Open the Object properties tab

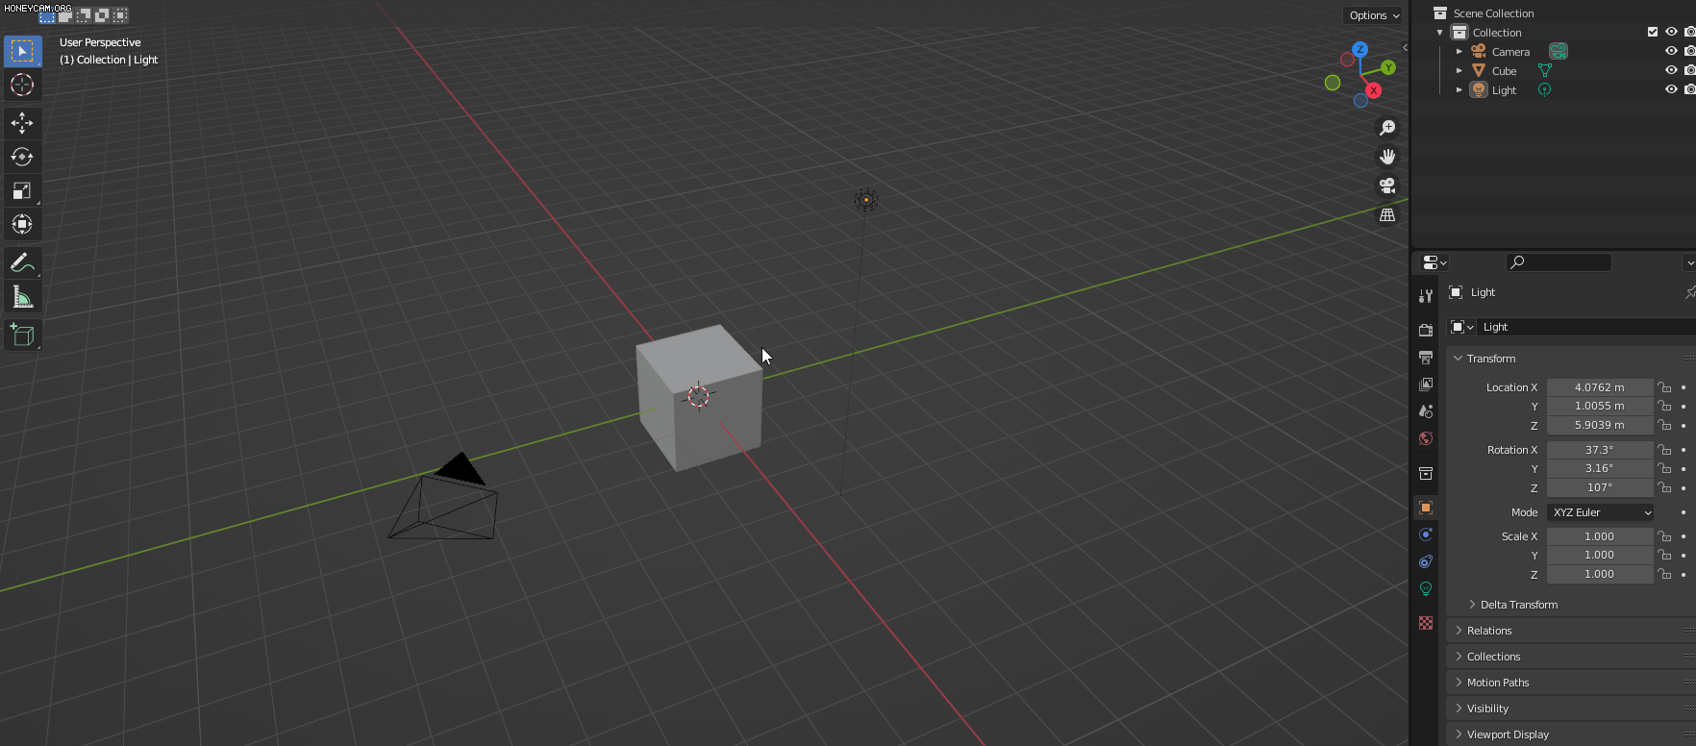(x=1426, y=508)
